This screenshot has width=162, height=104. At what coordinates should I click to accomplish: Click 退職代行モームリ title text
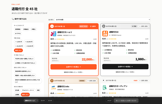click(x=65, y=32)
